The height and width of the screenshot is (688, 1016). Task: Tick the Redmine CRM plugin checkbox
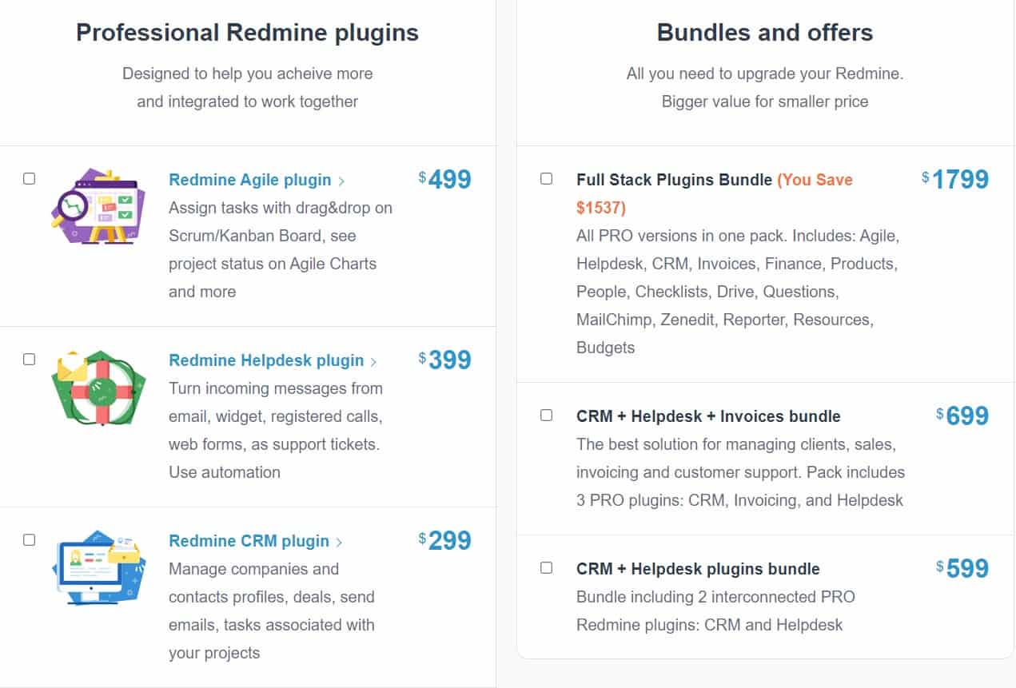coord(29,540)
